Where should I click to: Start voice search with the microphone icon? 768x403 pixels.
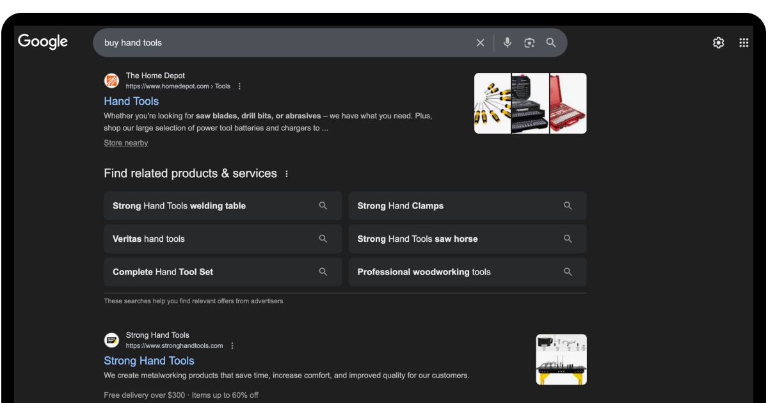pyautogui.click(x=508, y=43)
